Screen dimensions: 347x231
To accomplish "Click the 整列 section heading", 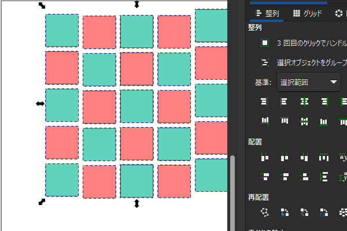I will point(254,27).
